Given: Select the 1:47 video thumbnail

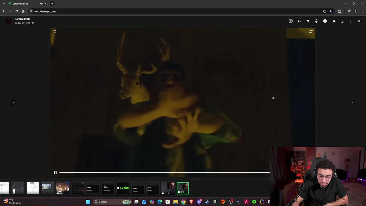Looking at the screenshot, I should pos(63,188).
